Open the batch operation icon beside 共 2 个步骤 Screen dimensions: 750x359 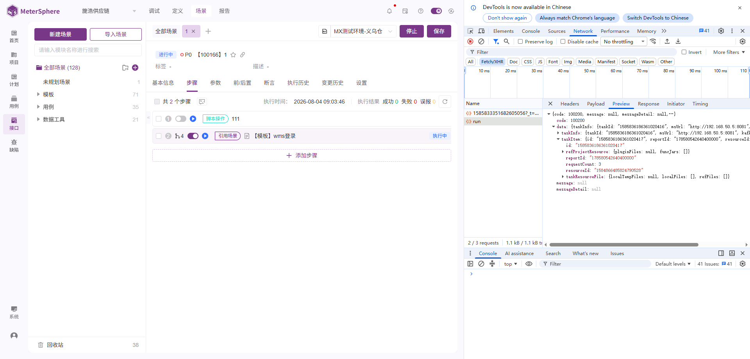202,102
